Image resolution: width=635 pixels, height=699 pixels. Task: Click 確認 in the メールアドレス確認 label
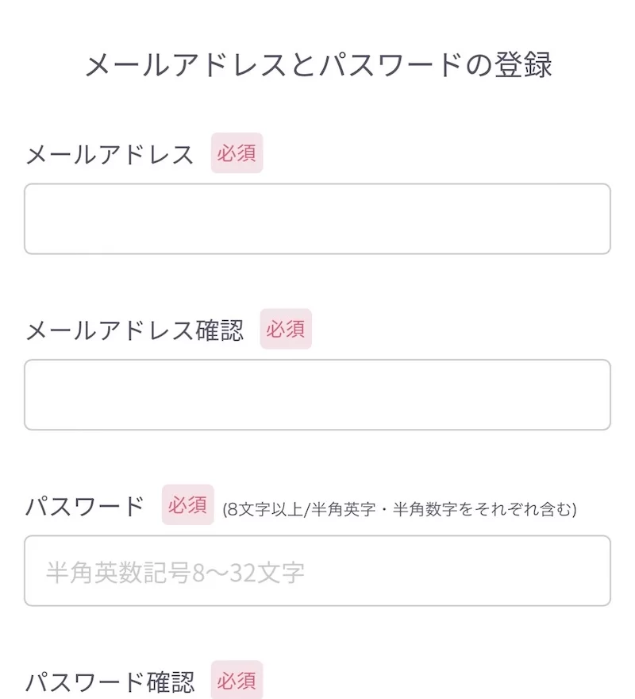tap(219, 330)
